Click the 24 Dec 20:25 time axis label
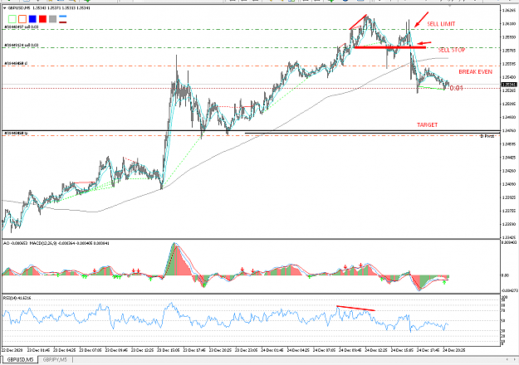Image resolution: width=519 pixels, height=365 pixels. [454, 350]
